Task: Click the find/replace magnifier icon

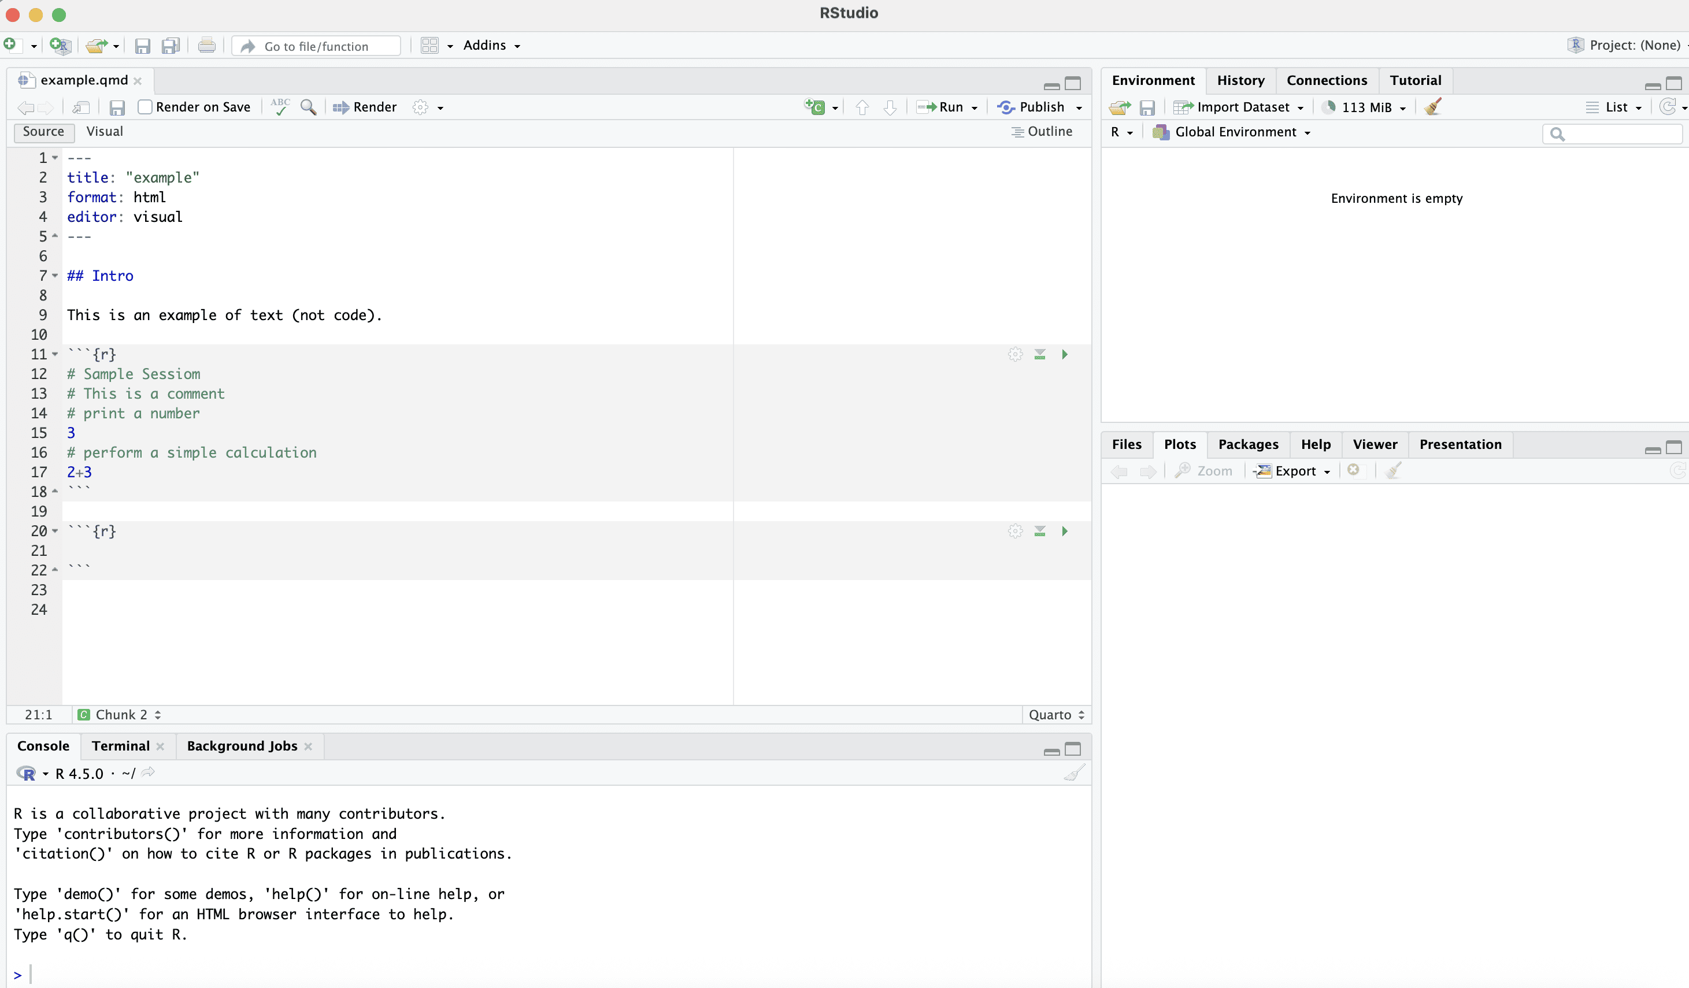Action: tap(308, 107)
